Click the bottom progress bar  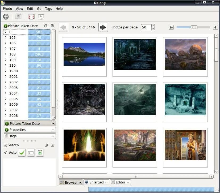[x=151, y=189]
